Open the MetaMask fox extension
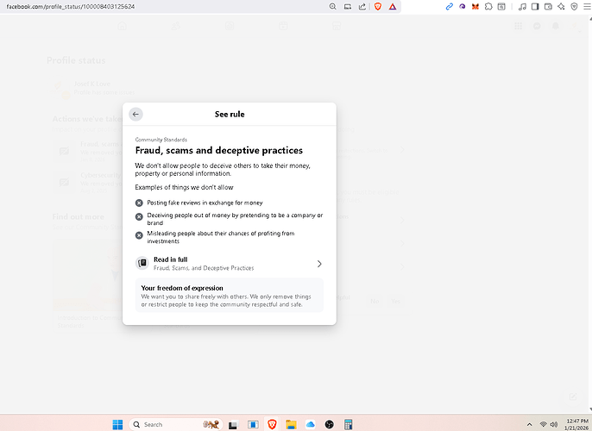592x431 pixels. (x=475, y=6)
